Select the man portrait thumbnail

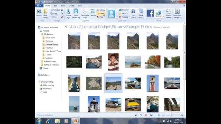tap(113, 62)
